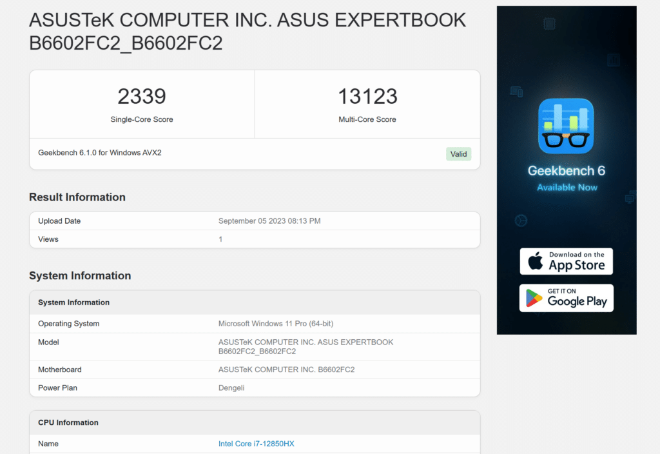This screenshot has height=454, width=660.
Task: Click the Single-Core Score label
Action: [x=142, y=119]
